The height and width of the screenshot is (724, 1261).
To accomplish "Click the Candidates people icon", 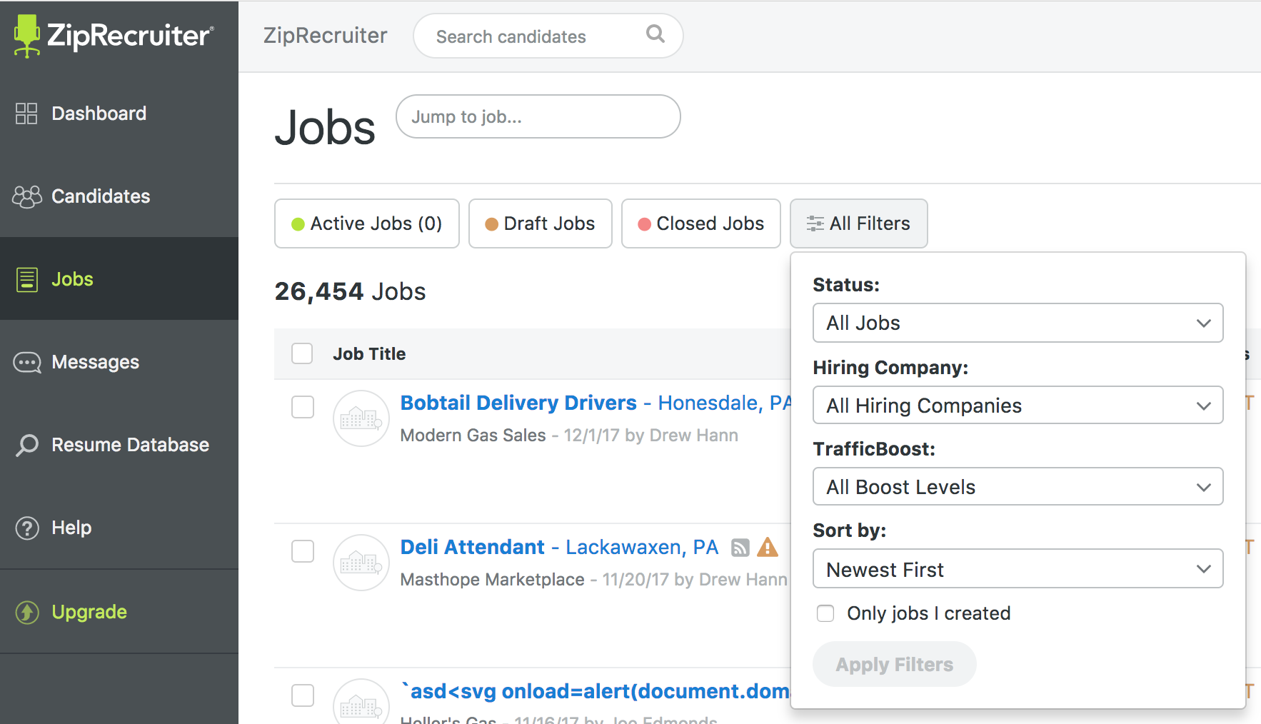I will [27, 196].
